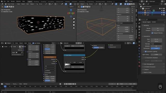Click the Options button in the left viewport

(x=72, y=7)
